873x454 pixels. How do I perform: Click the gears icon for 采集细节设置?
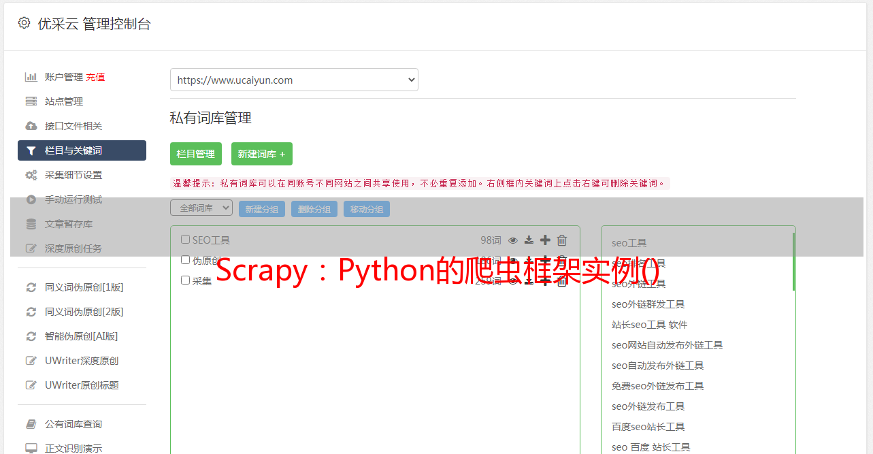click(31, 175)
